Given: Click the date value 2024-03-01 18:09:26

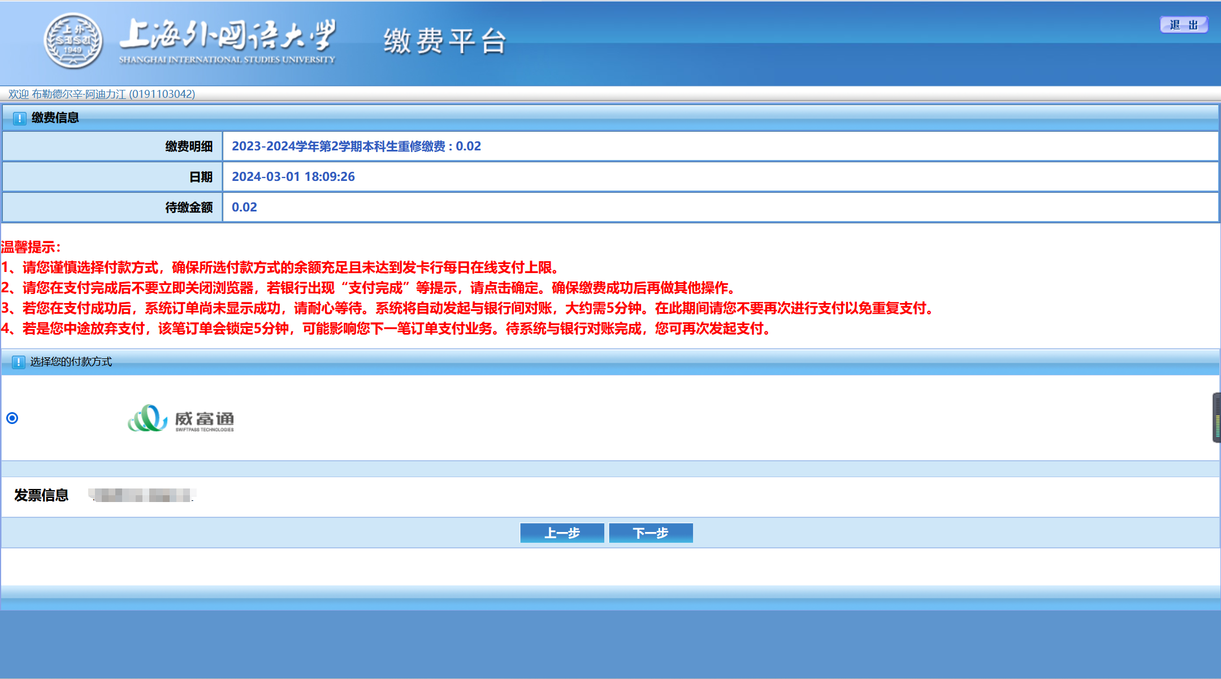Looking at the screenshot, I should click(293, 177).
